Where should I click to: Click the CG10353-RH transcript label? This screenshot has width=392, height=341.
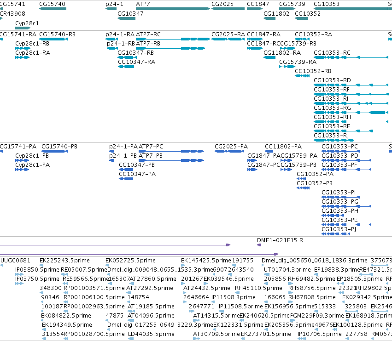click(332, 117)
